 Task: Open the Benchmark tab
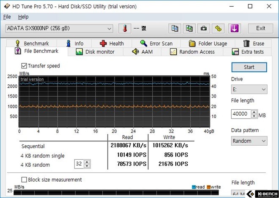point(32,43)
